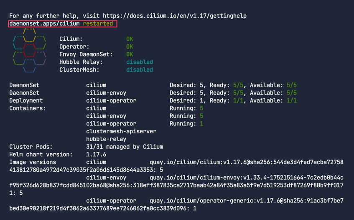This screenshot has width=354, height=220.
Task: Click the clustermesh-apiserver container entry
Action: [121, 131]
